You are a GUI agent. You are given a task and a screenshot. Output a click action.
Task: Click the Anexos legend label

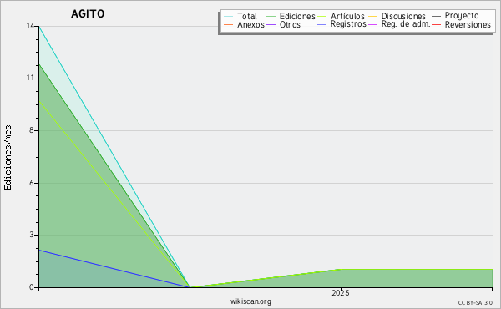click(x=250, y=24)
